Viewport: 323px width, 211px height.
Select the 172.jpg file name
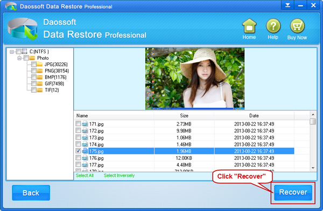[x=96, y=131]
